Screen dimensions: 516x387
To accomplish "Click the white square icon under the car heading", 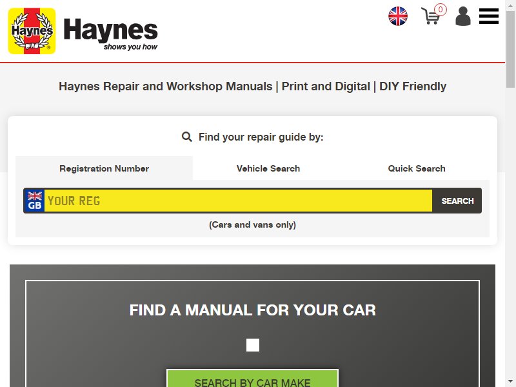I will tap(253, 345).
